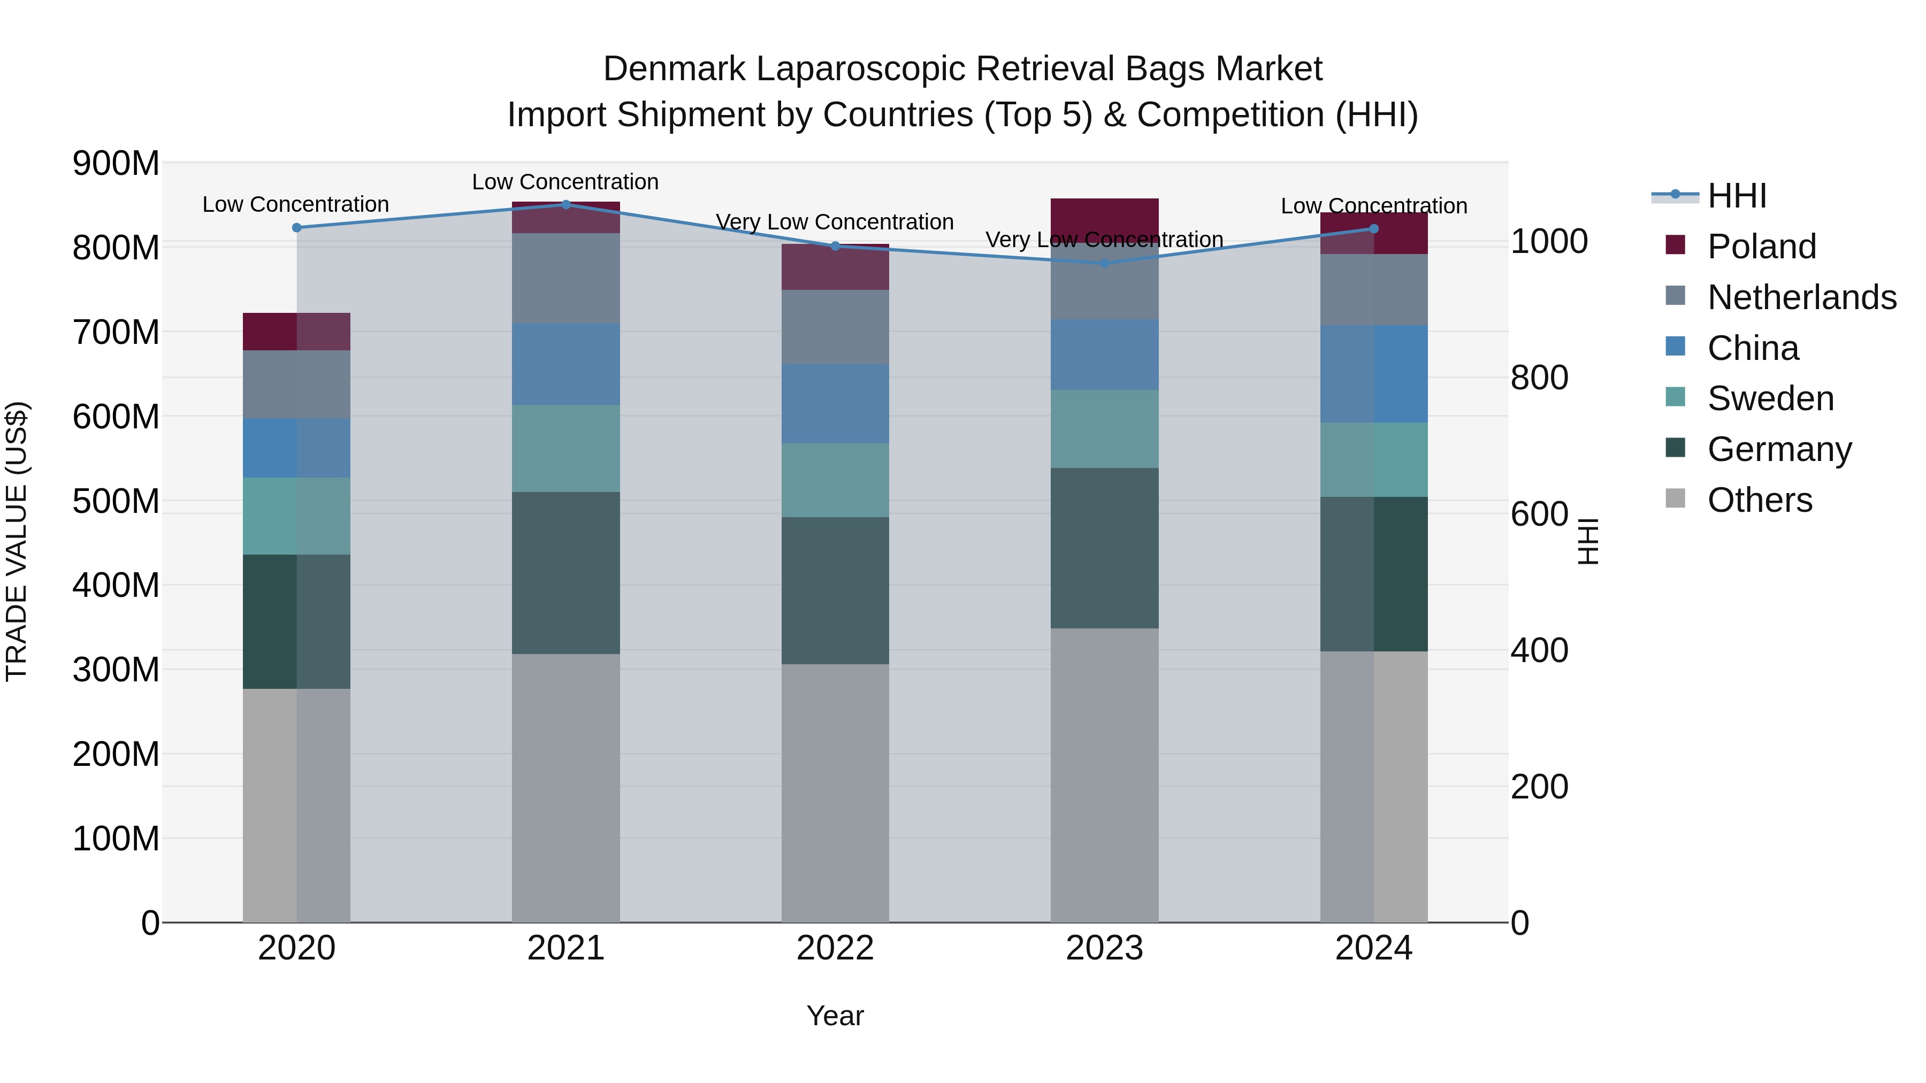1926x1083 pixels.
Task: Click the 2023 Others bar segment
Action: tap(1105, 776)
